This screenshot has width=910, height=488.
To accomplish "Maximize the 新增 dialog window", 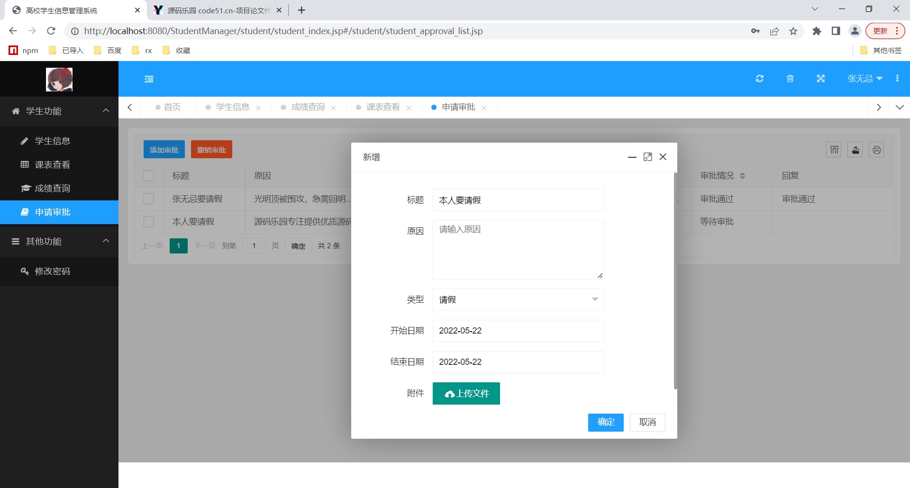I will point(647,157).
